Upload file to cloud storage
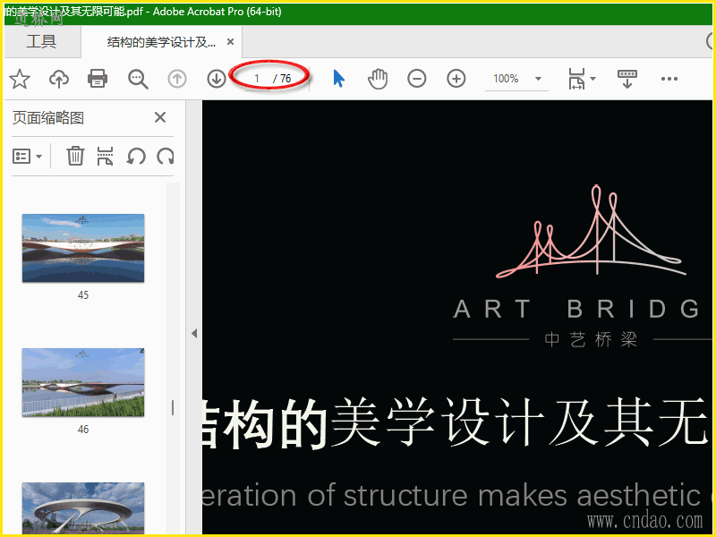The image size is (716, 537). click(59, 79)
